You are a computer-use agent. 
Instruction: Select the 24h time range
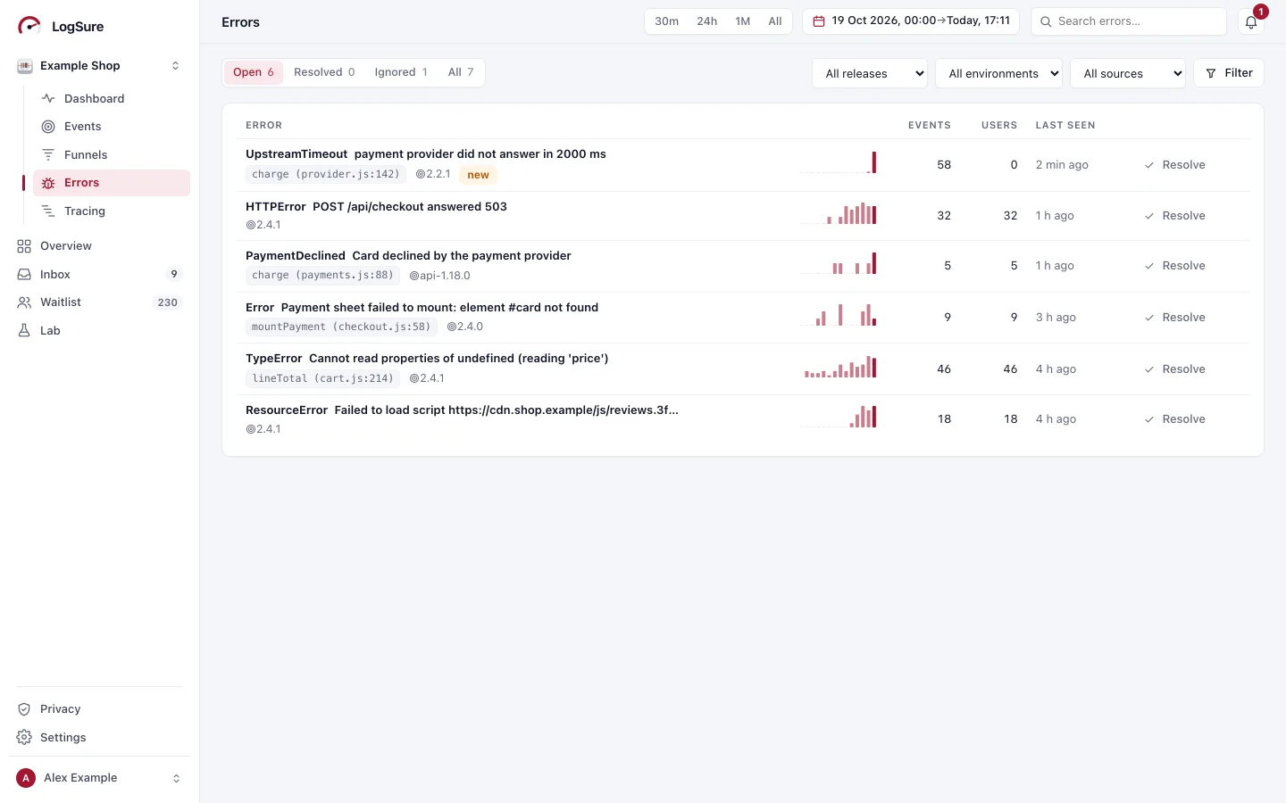pos(707,21)
